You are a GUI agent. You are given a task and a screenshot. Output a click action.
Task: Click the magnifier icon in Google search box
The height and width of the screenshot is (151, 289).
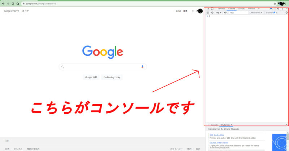(x=62, y=67)
